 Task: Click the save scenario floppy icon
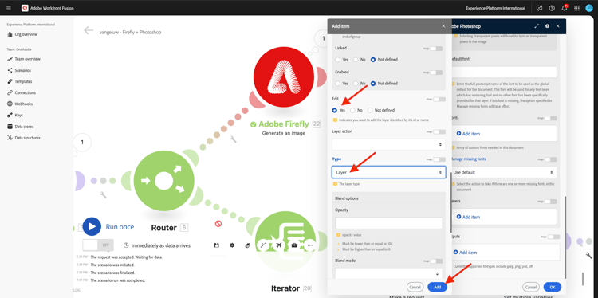coord(217,245)
